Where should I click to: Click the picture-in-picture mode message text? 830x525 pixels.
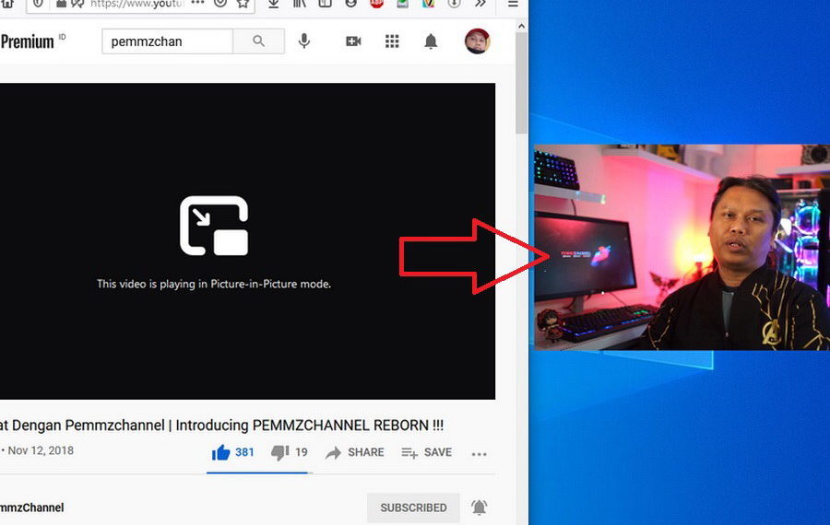[214, 284]
